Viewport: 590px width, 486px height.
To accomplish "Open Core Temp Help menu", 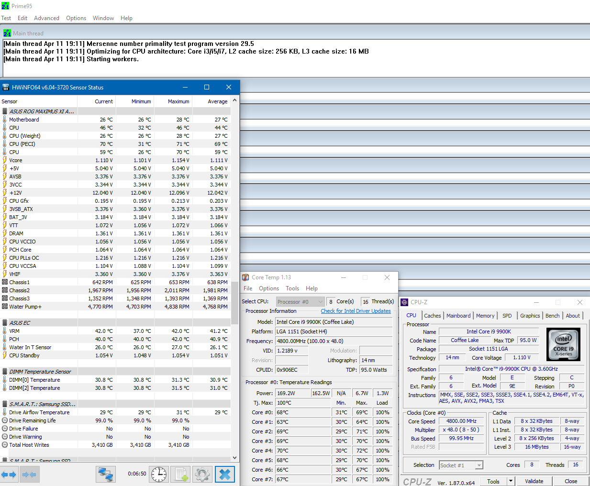I will 312,288.
